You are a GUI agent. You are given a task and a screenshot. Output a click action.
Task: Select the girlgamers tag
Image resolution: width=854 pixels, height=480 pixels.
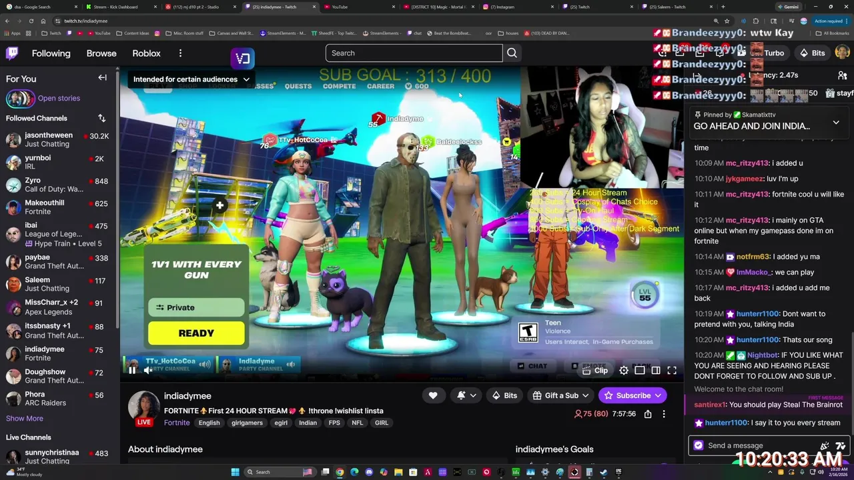(247, 423)
